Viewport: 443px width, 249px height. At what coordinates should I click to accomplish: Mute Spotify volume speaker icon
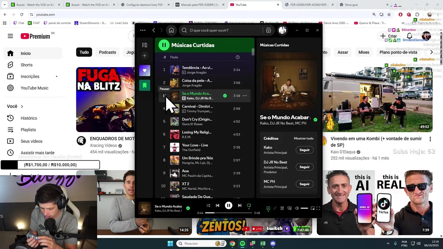tap(297, 208)
